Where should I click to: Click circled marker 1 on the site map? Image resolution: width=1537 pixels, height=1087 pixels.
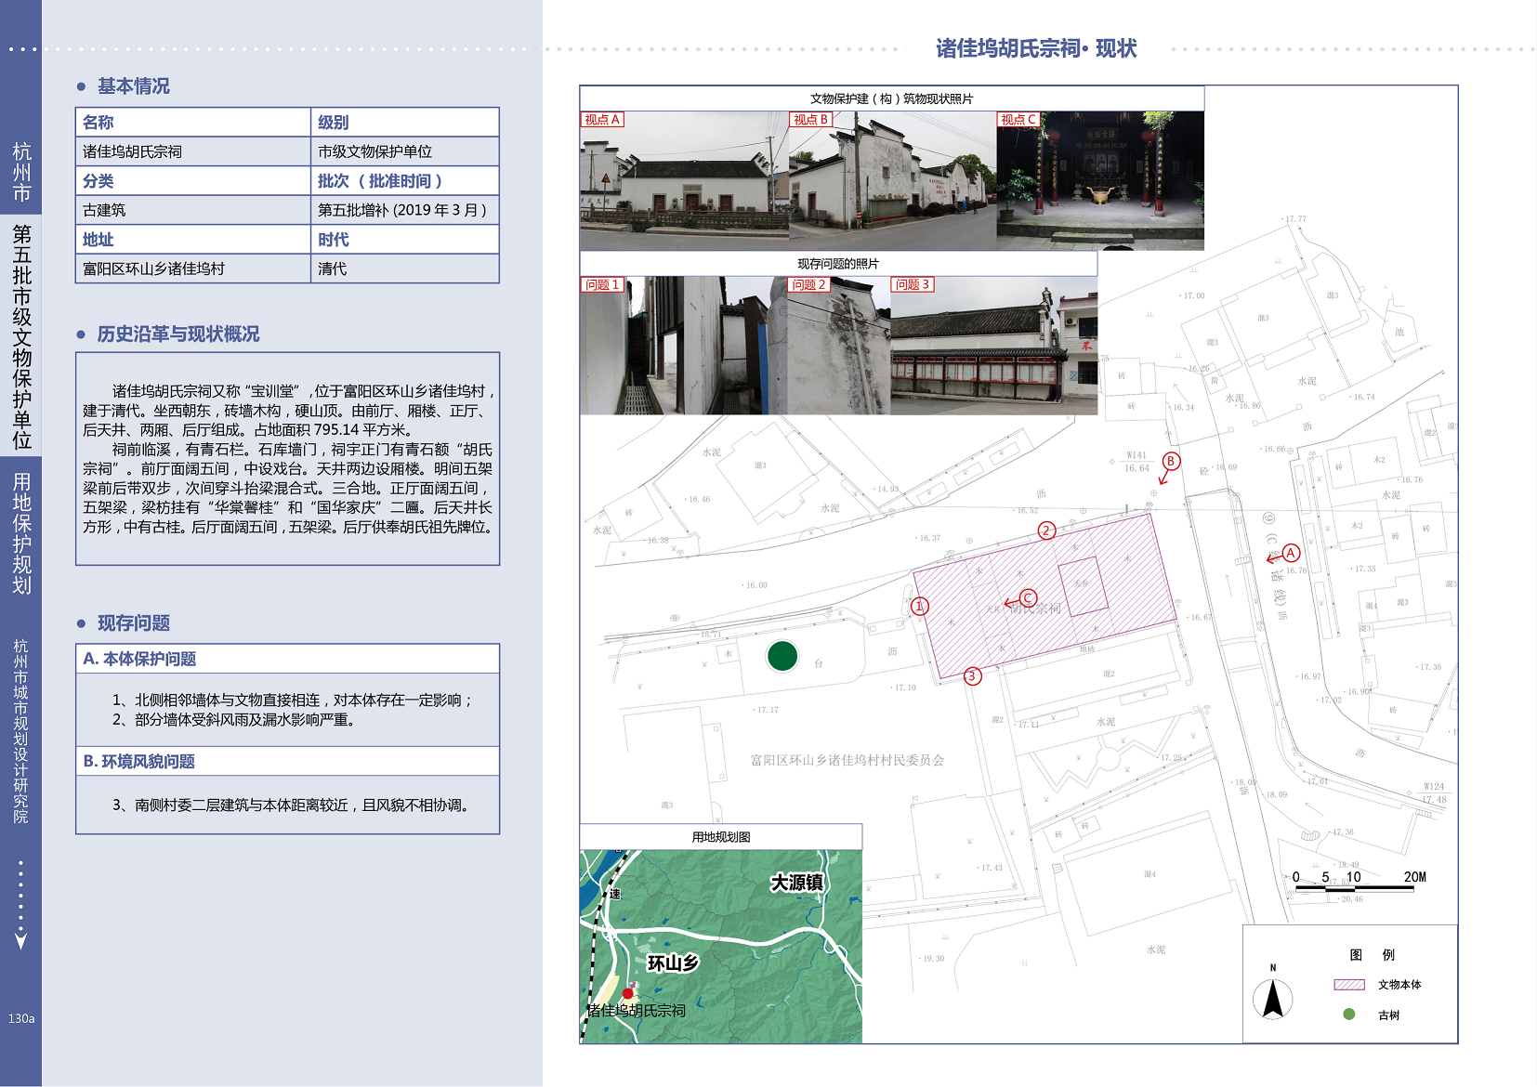(920, 607)
